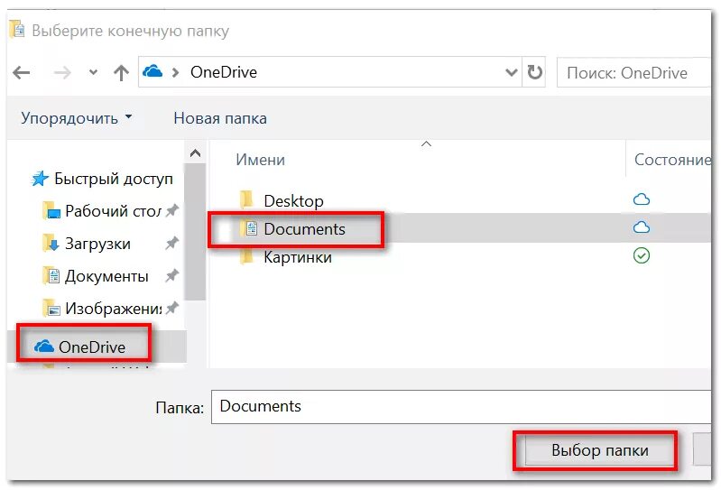Select OneDrive in the navigation pane
This screenshot has height=490, width=721.
pos(91,347)
